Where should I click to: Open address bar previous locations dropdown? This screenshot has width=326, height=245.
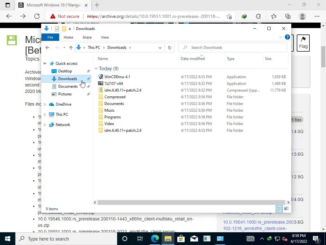tap(160, 48)
